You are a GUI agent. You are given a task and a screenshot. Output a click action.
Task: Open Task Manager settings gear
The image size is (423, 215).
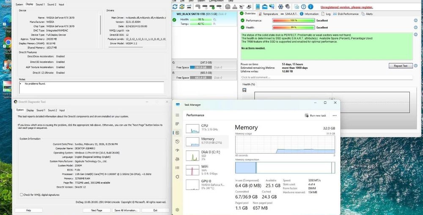click(177, 210)
